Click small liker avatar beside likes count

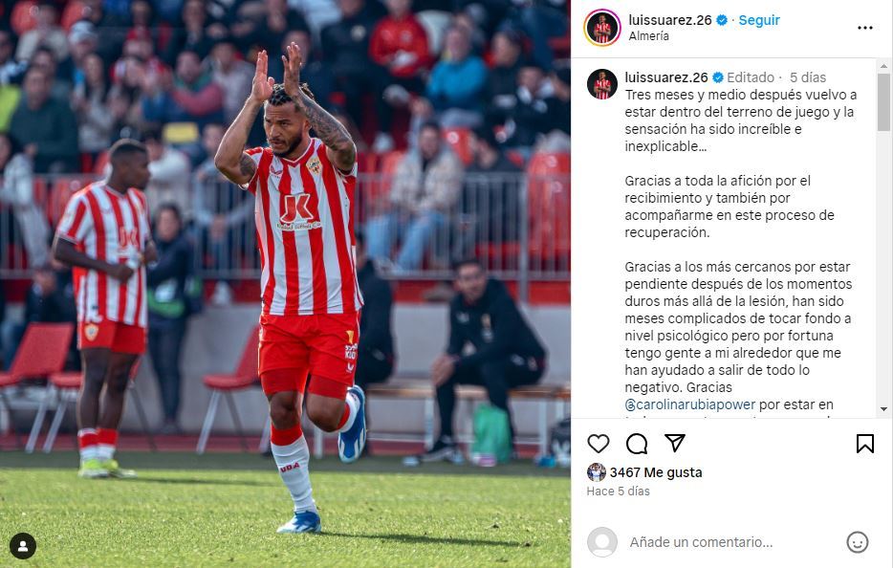[x=597, y=472]
